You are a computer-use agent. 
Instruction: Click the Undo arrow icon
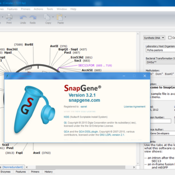[23, 17]
